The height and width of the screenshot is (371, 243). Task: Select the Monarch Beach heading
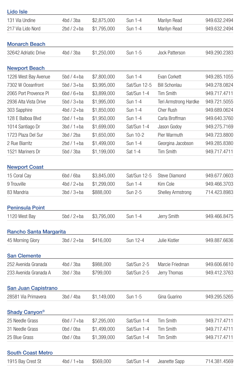26,44
